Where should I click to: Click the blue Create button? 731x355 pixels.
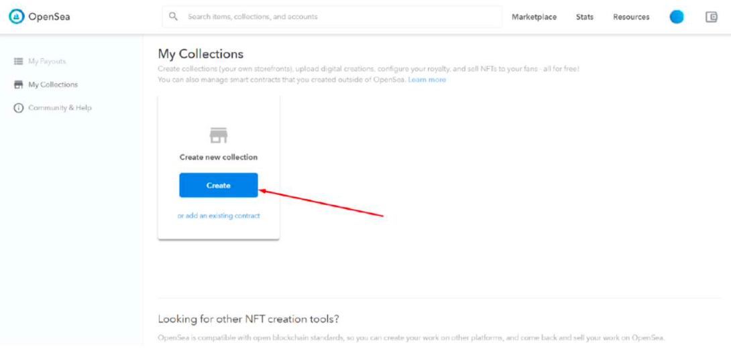[218, 186]
